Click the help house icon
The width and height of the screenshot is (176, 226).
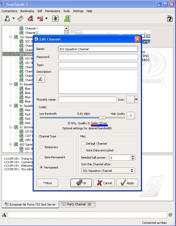coord(170,19)
